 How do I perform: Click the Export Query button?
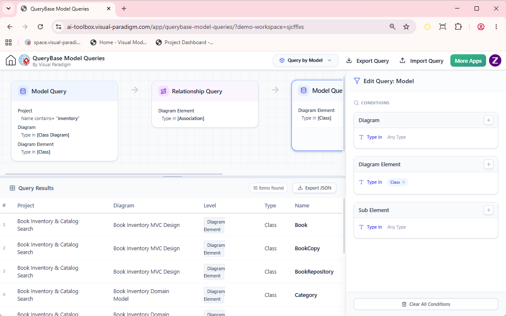click(x=368, y=61)
